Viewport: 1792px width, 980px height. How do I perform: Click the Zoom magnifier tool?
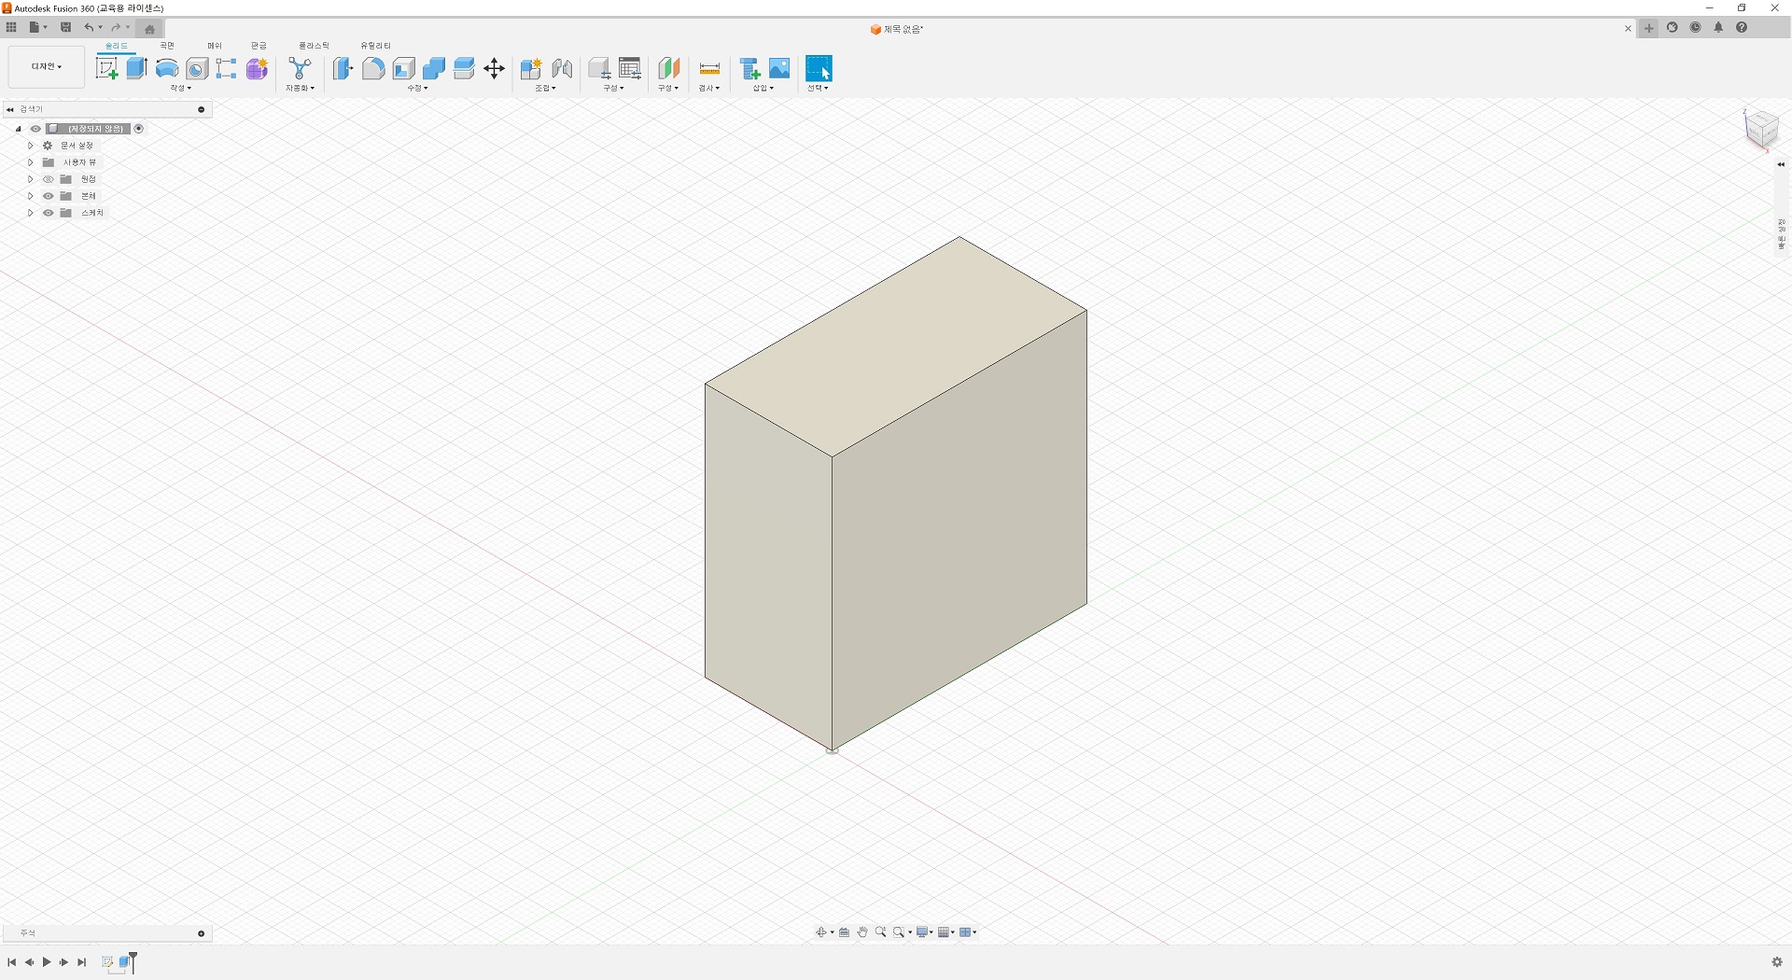tap(880, 931)
